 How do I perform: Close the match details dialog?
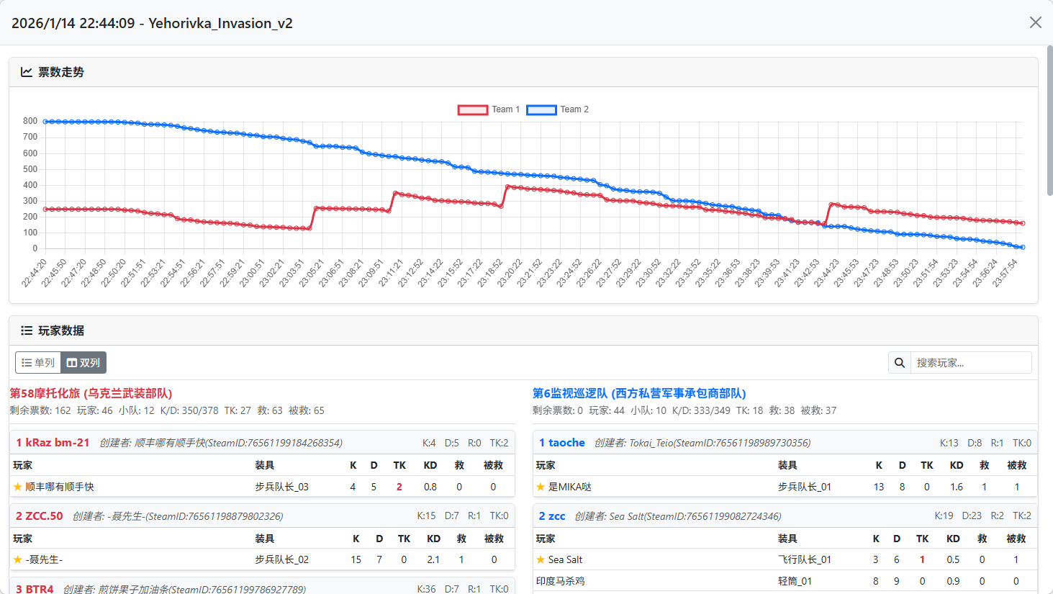coord(1035,23)
